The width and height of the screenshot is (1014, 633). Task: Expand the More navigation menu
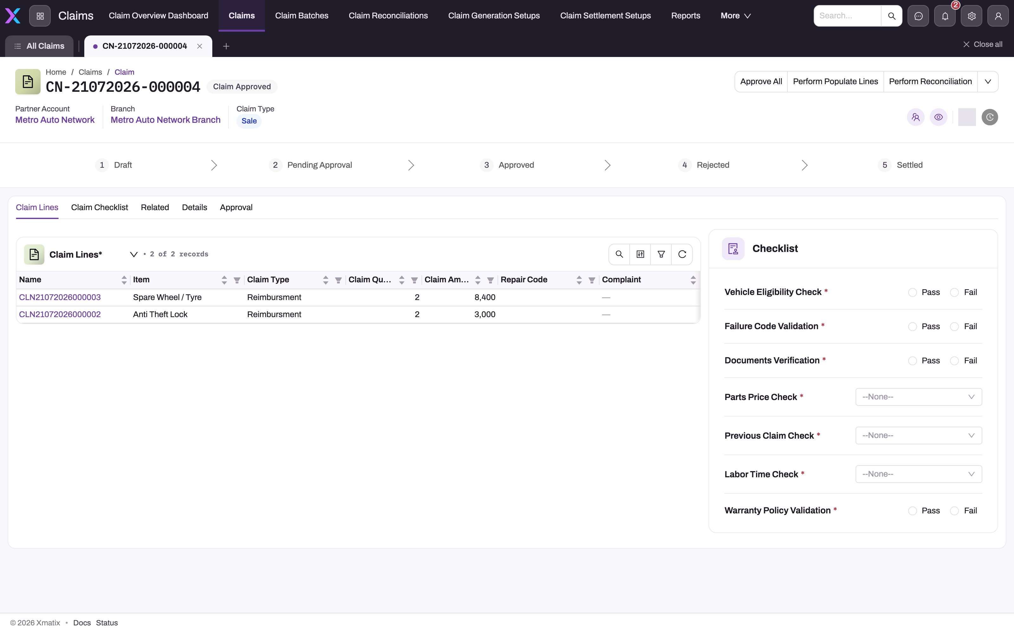click(735, 16)
